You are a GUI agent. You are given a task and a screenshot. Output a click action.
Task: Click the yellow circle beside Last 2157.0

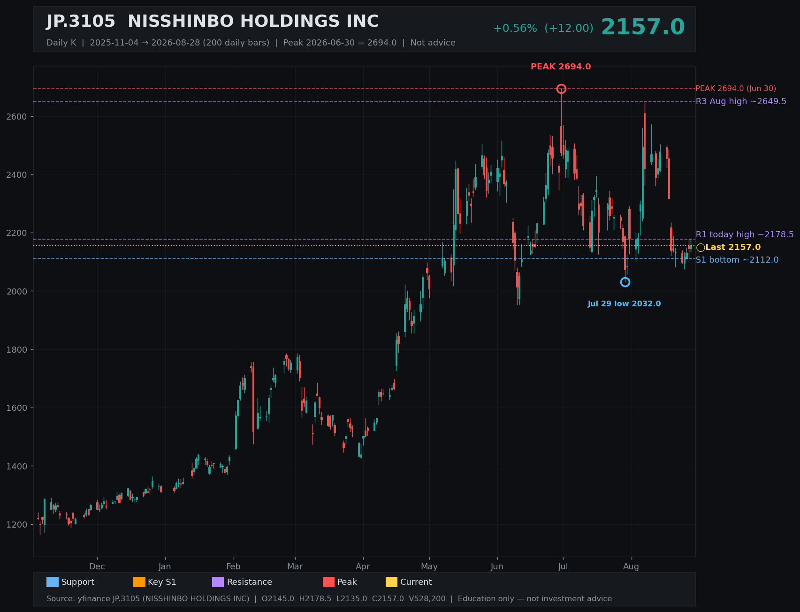[x=701, y=248]
